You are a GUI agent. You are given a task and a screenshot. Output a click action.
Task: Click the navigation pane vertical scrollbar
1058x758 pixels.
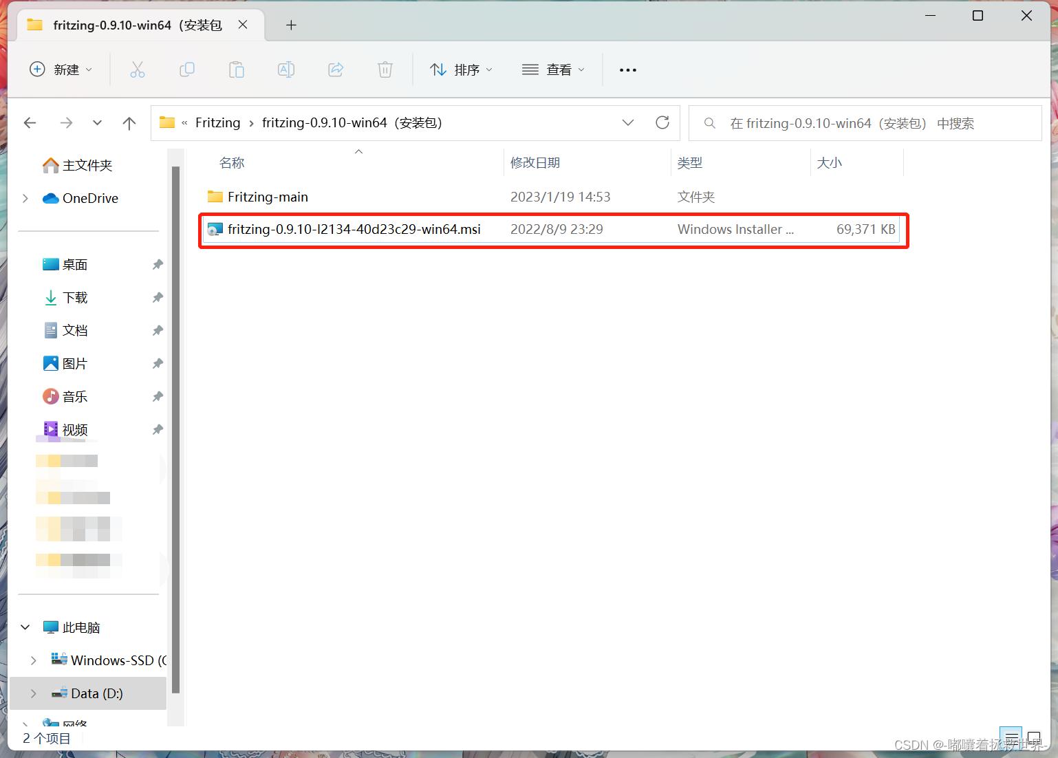(x=175, y=430)
